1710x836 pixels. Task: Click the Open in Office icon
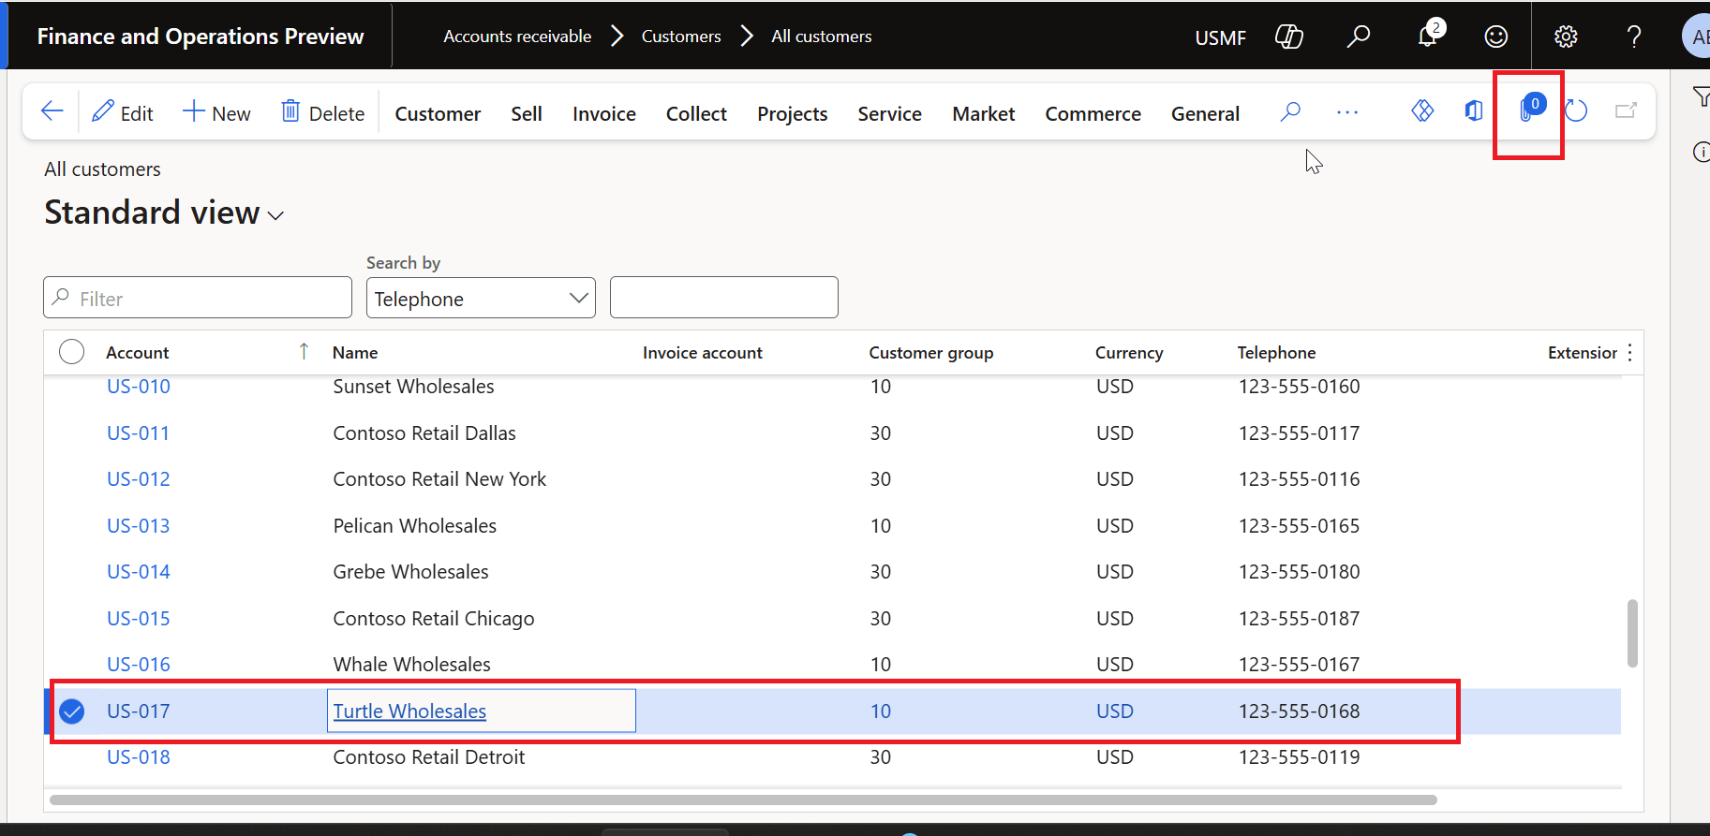click(x=1474, y=111)
